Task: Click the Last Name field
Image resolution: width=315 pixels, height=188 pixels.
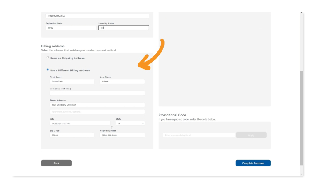Action: pyautogui.click(x=122, y=82)
